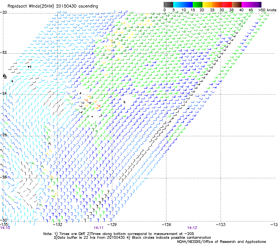Click the legend label '25'

pyautogui.click(x=212, y=10)
